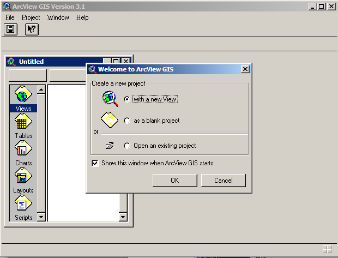Click the ArcView icon in main title bar
This screenshot has width=338, height=258.
pyautogui.click(x=7, y=7)
